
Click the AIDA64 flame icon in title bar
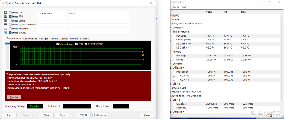(3, 3)
